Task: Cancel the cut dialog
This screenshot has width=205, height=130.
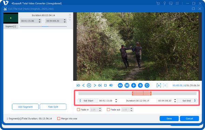Action: tap(189, 118)
